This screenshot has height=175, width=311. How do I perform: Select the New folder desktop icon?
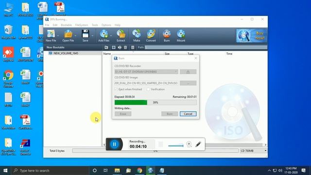click(8, 122)
